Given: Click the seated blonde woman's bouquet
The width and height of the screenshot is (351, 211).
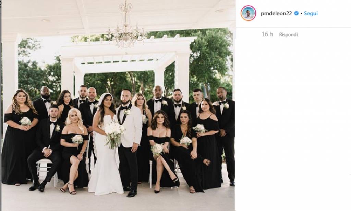Looking at the screenshot, I should [77, 140].
